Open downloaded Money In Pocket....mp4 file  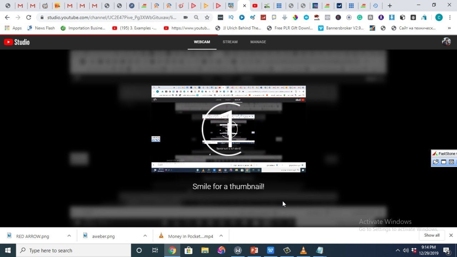pyautogui.click(x=190, y=236)
